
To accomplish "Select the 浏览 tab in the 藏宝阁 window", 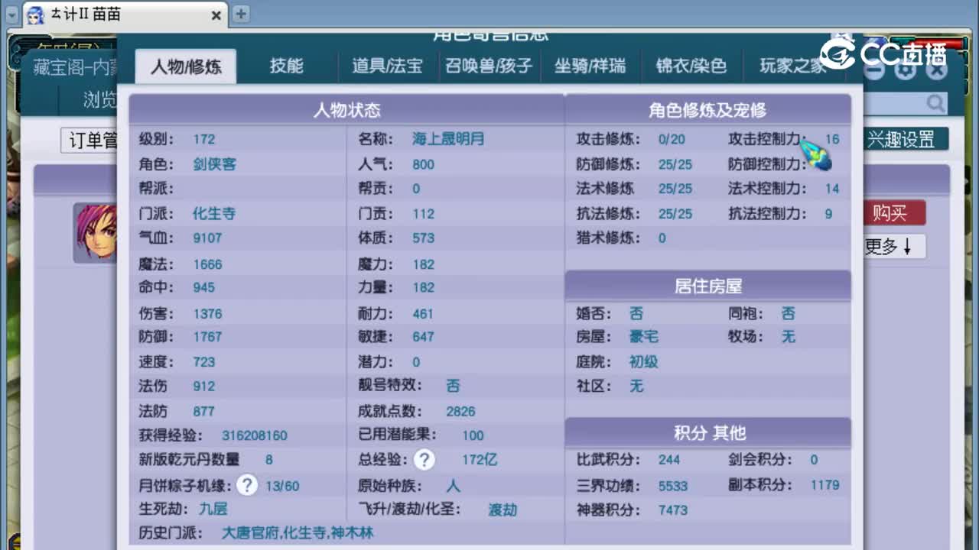I will 99,99.
